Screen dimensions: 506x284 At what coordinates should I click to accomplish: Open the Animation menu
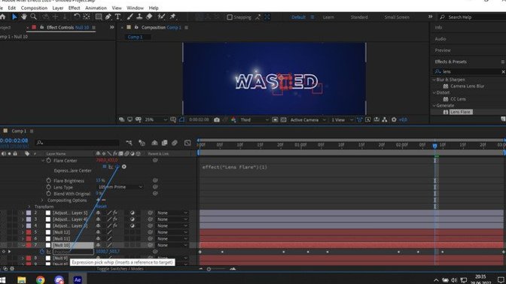click(96, 8)
